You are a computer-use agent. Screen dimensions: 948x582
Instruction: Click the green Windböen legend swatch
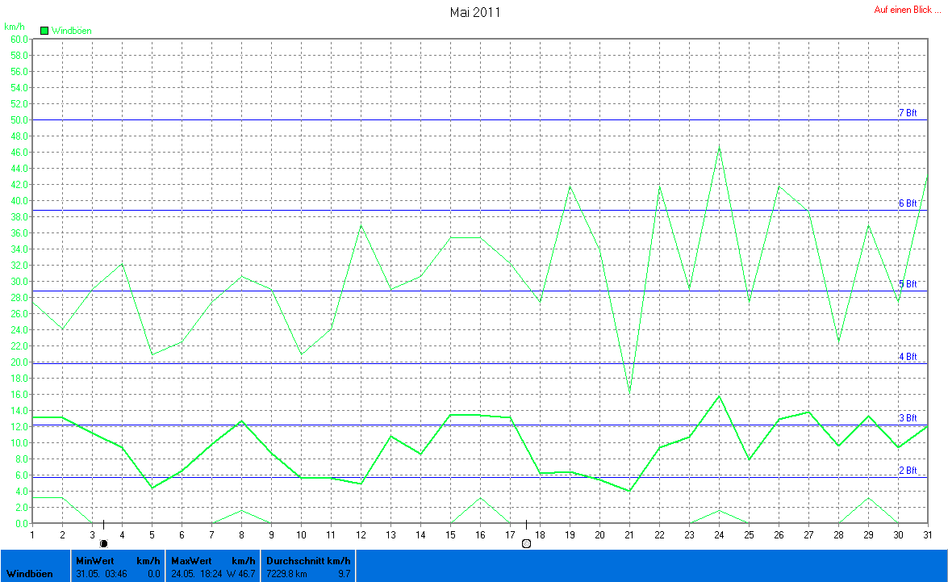(x=44, y=31)
